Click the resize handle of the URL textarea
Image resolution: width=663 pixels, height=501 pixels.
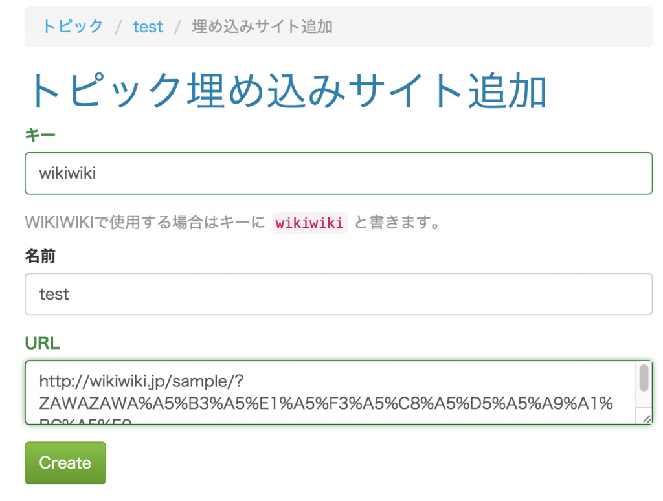pos(647,418)
